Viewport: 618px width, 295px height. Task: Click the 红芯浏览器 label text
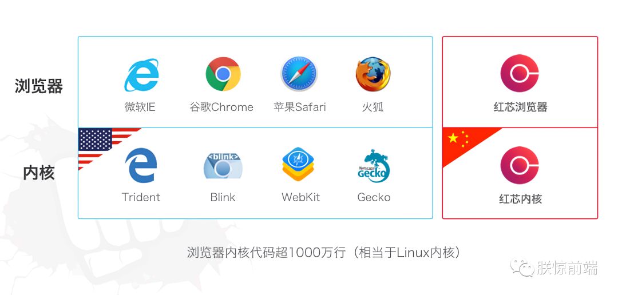point(520,107)
